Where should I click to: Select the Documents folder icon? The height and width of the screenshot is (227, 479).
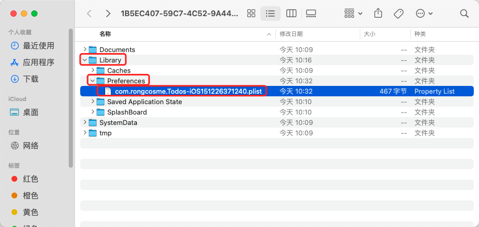(93, 49)
